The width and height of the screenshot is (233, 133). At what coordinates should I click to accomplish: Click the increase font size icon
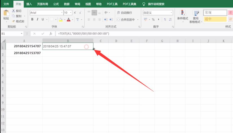[75, 13]
